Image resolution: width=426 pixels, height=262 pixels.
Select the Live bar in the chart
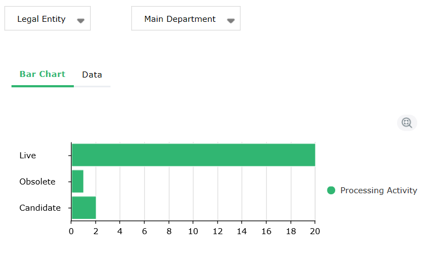click(x=193, y=155)
